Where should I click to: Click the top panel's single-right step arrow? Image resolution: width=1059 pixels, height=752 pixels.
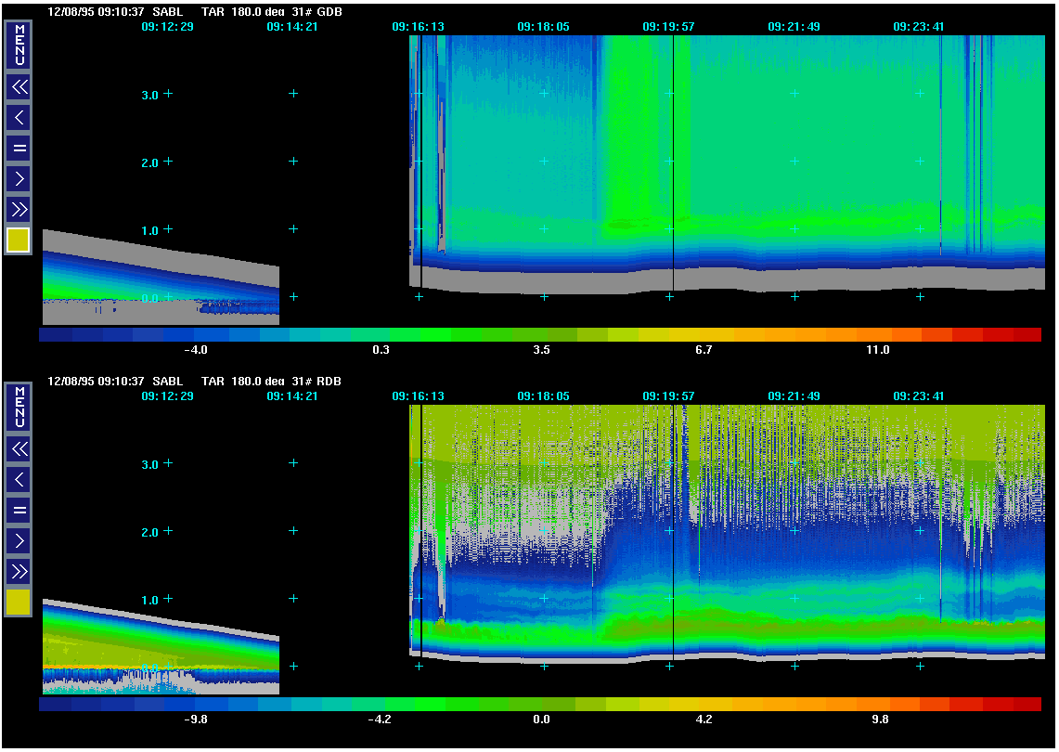pyautogui.click(x=19, y=177)
